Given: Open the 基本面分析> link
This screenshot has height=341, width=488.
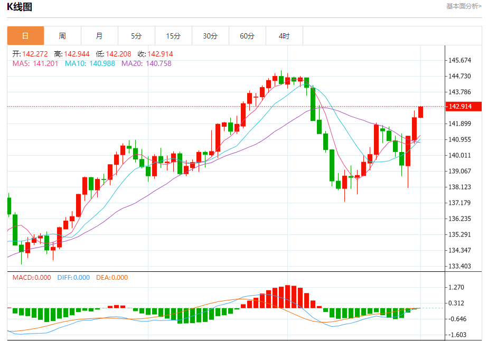Looking at the screenshot, I should tap(464, 6).
